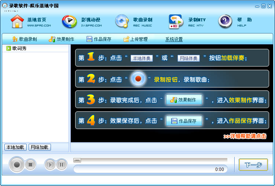Open the 录制MTV recorder
Viewport: 275px width, 186px height.
point(176,21)
